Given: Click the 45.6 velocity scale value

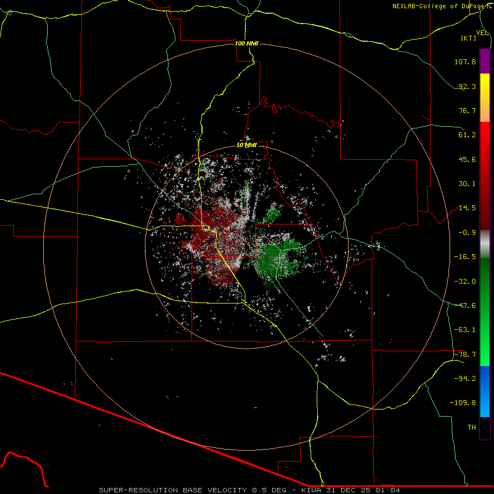Looking at the screenshot, I should point(467,159).
